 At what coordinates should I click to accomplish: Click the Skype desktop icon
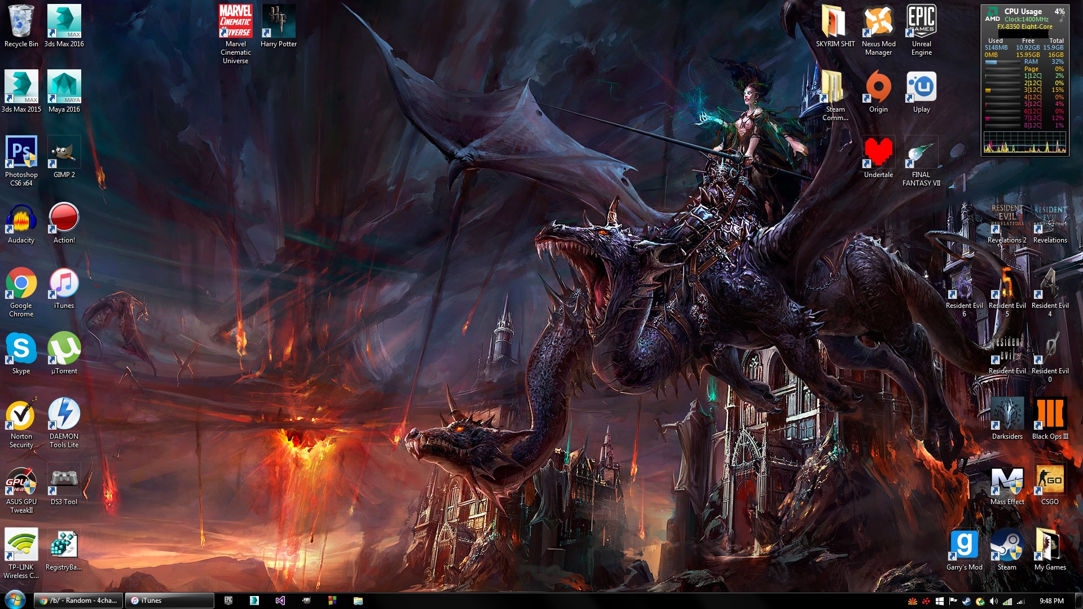(21, 353)
